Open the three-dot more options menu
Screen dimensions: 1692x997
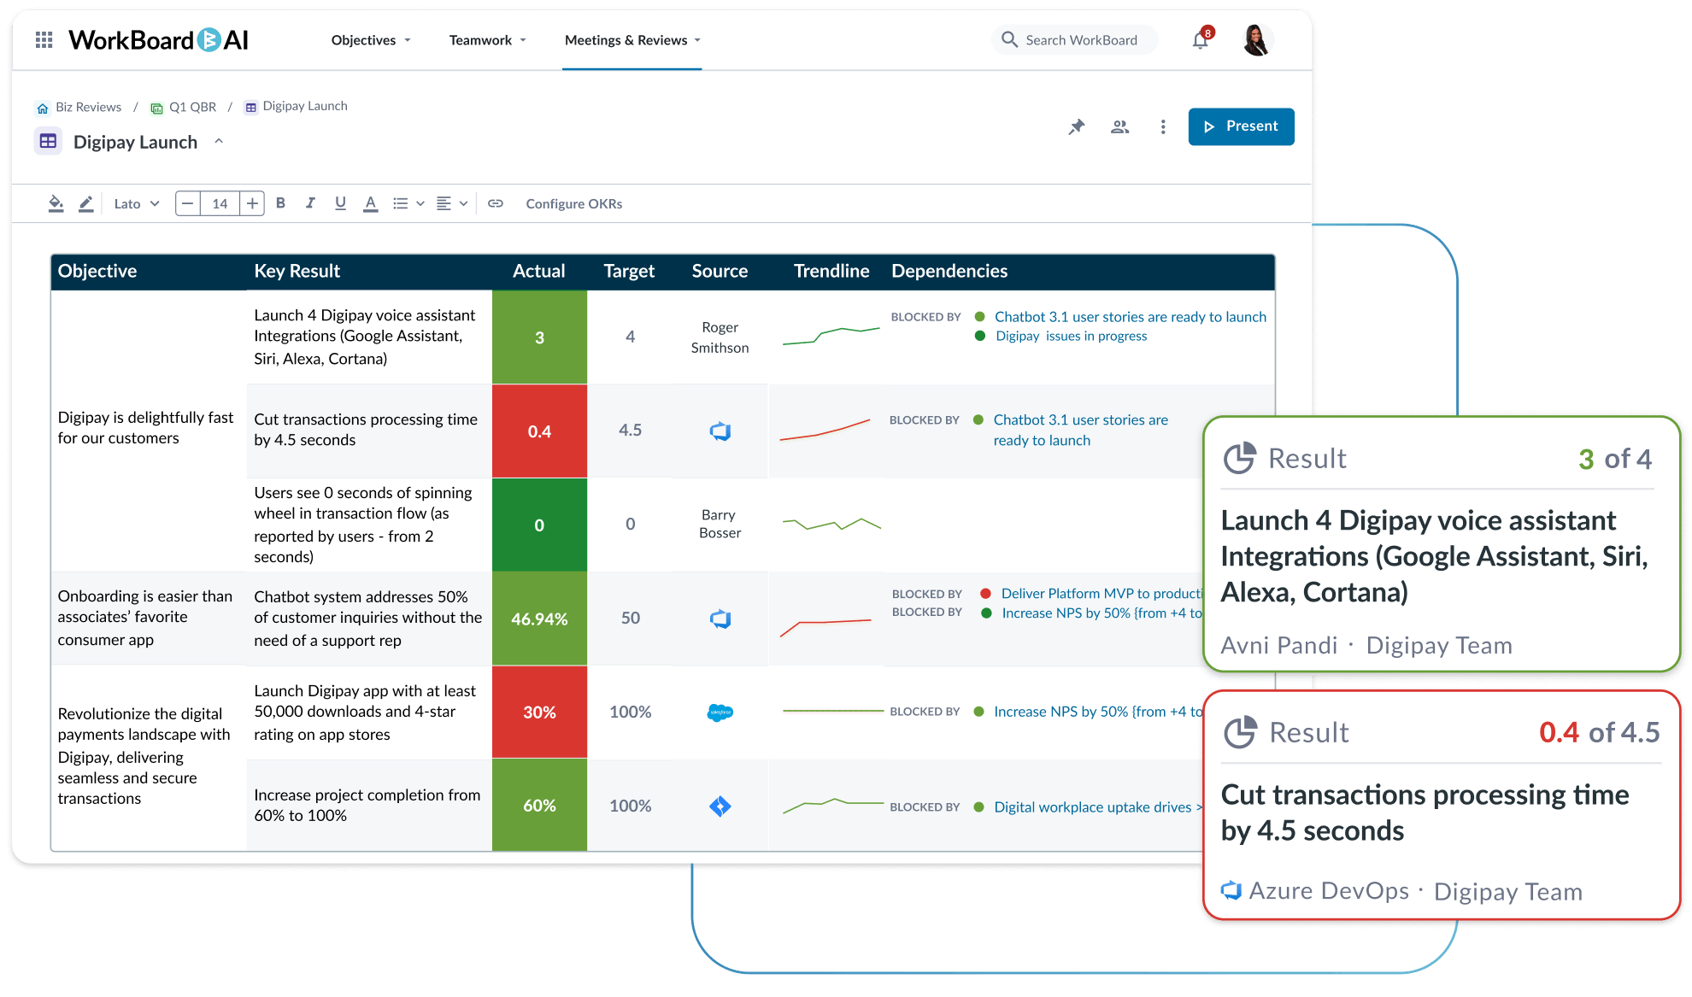coord(1163,126)
